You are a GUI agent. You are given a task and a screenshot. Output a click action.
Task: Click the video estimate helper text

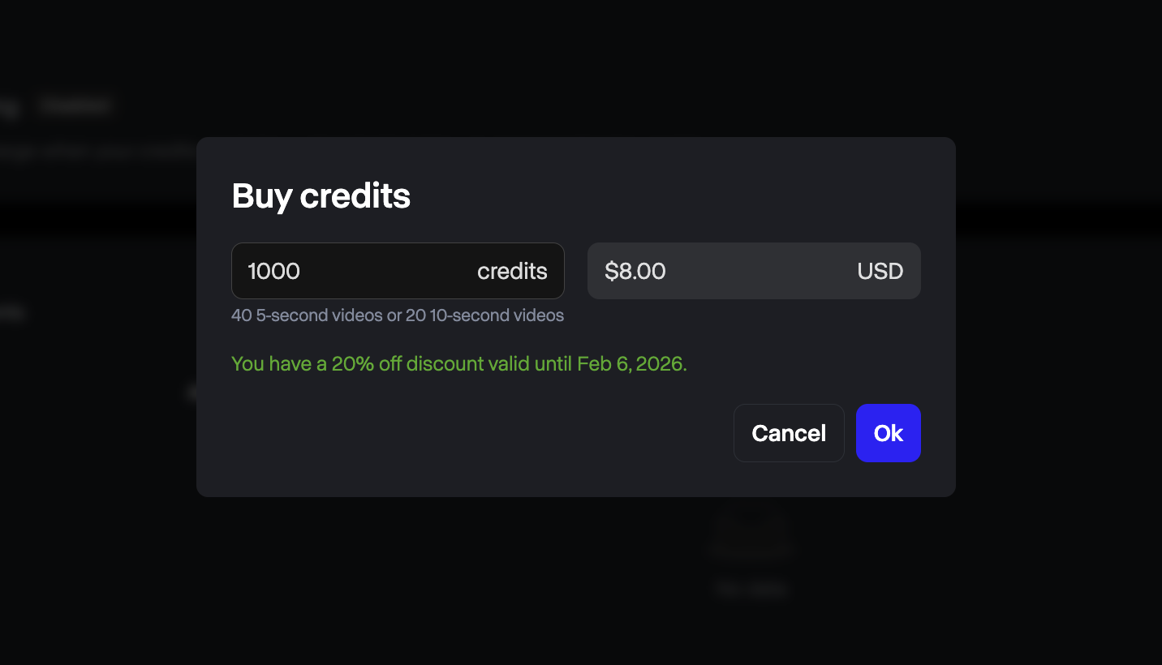coord(398,315)
